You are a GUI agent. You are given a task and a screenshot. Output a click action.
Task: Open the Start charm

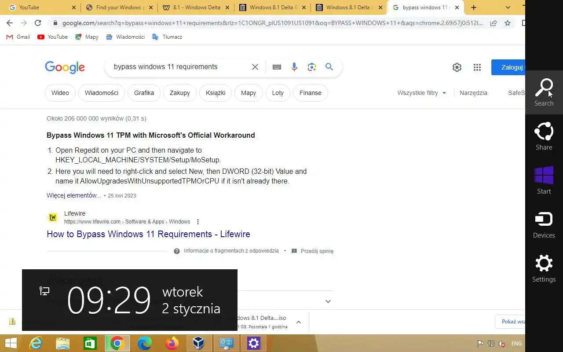point(544,180)
